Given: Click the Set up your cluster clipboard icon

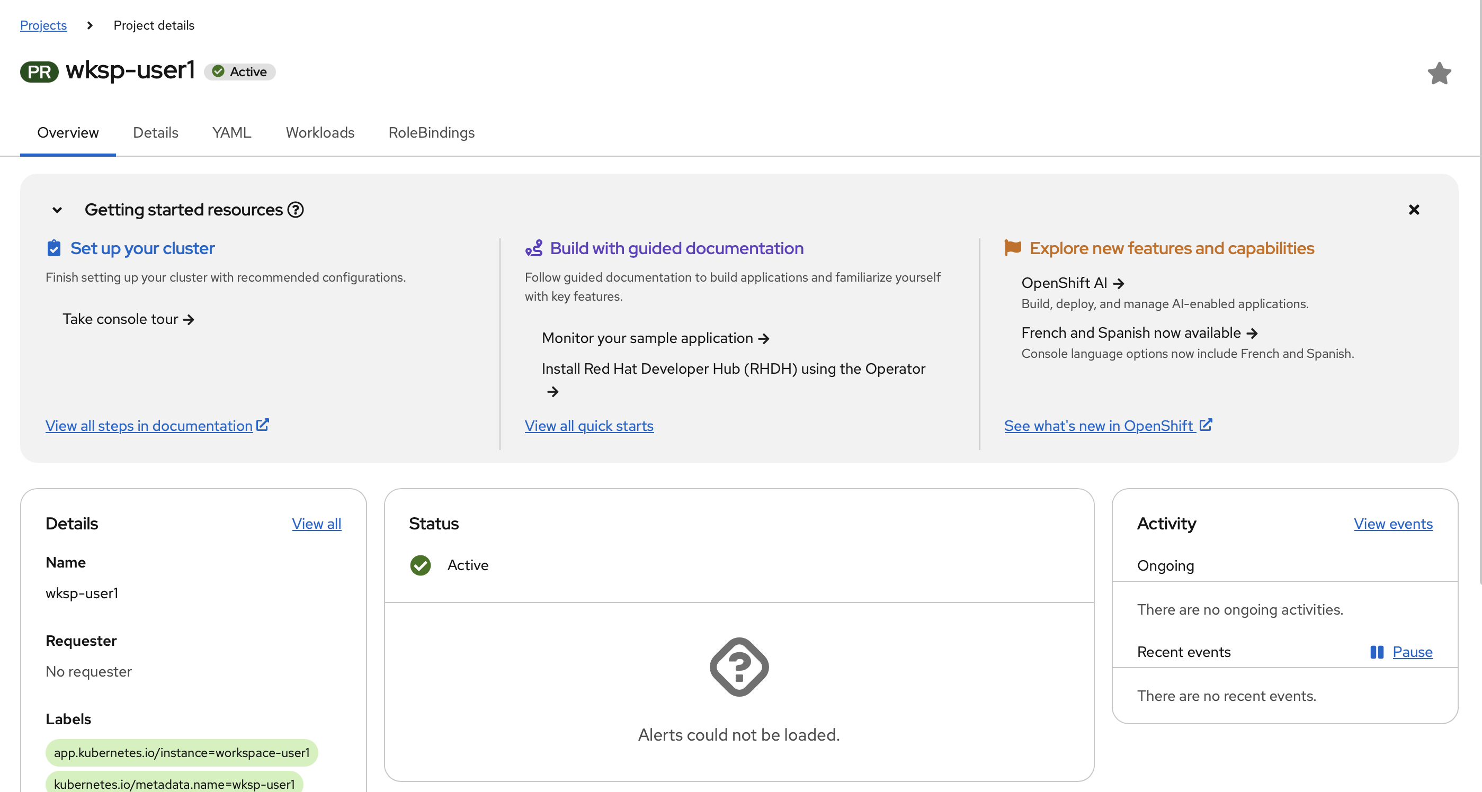Looking at the screenshot, I should pos(53,248).
